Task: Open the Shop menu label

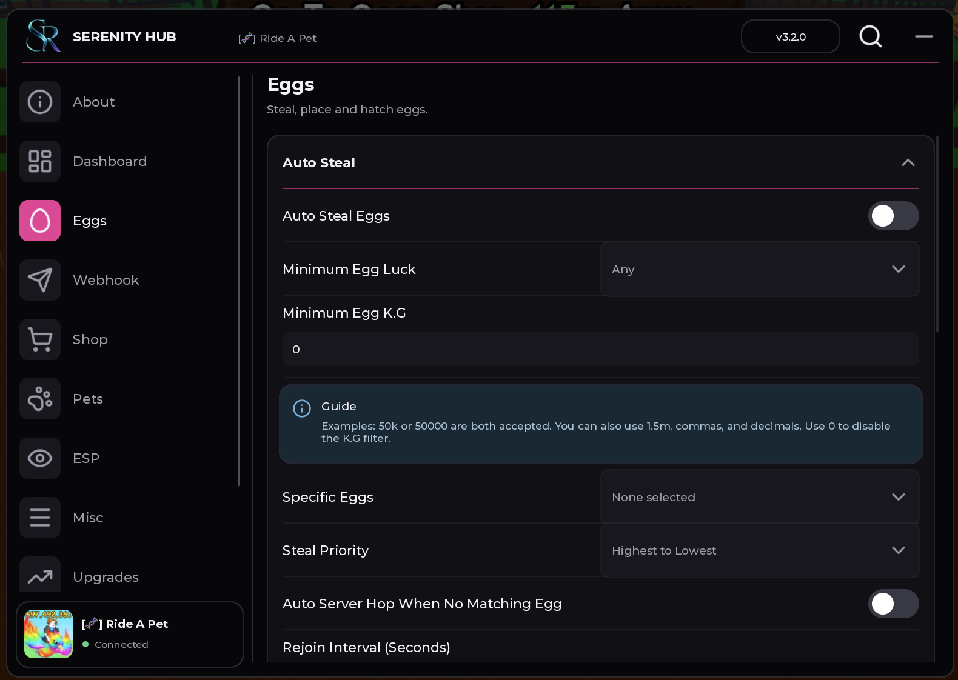Action: tap(90, 339)
